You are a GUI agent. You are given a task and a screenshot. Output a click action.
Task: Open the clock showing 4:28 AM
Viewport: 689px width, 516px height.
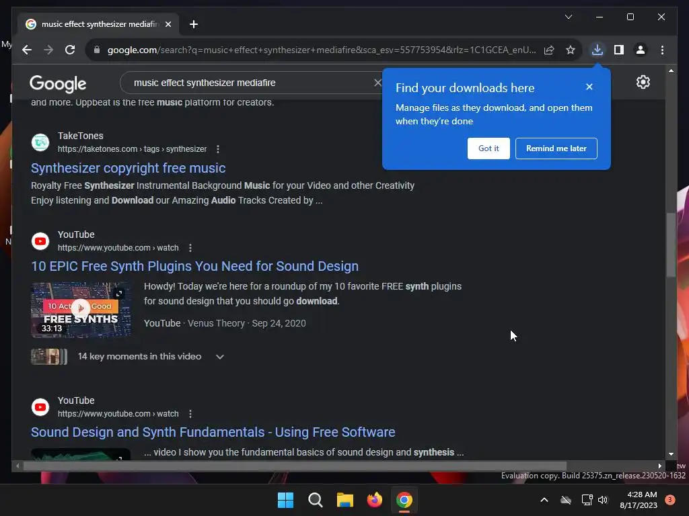(639, 500)
